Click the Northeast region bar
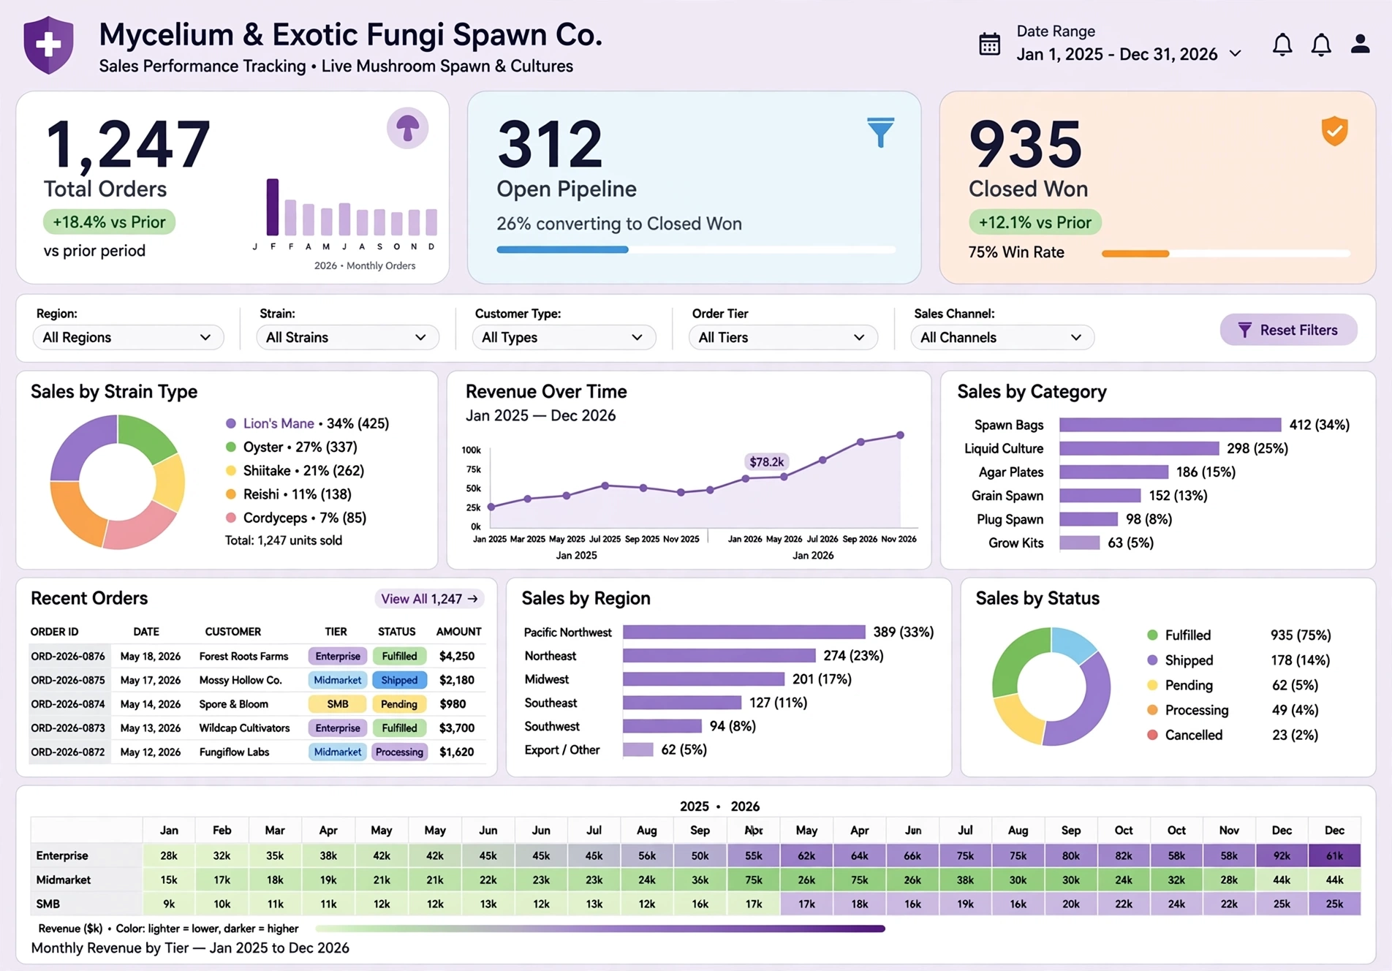This screenshot has width=1392, height=971. (x=719, y=655)
